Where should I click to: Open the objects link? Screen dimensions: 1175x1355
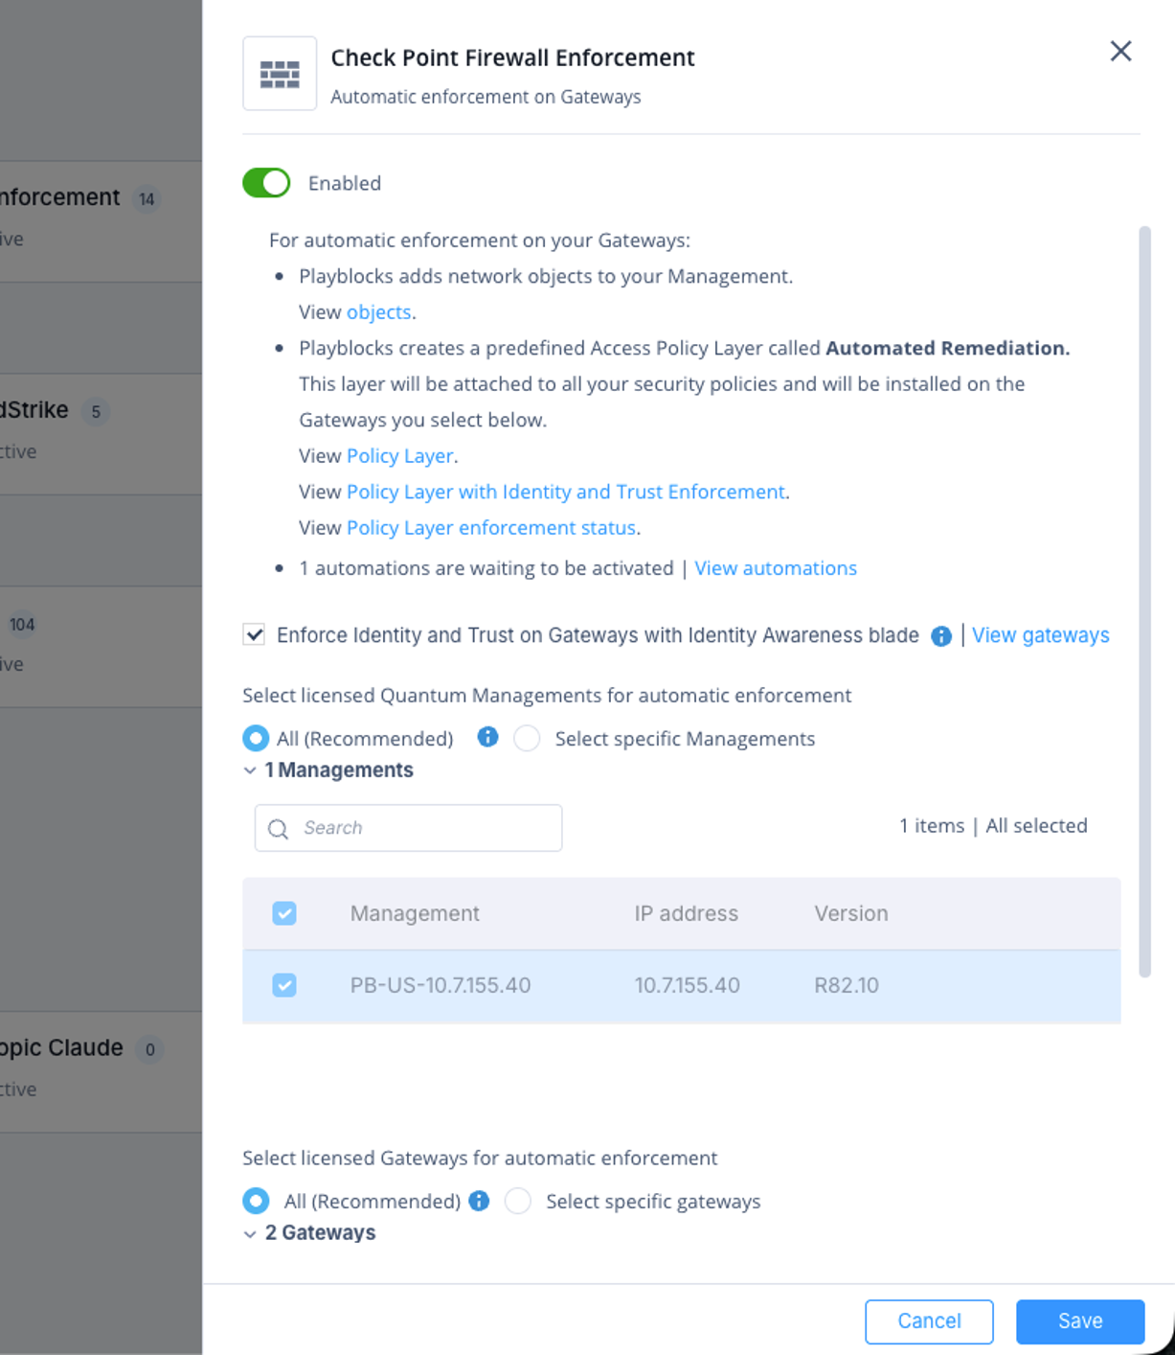coord(379,312)
